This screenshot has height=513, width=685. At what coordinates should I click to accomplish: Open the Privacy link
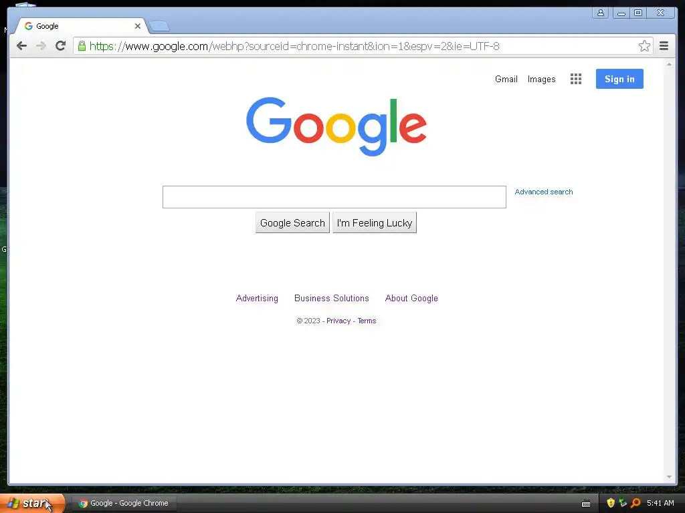pos(338,321)
